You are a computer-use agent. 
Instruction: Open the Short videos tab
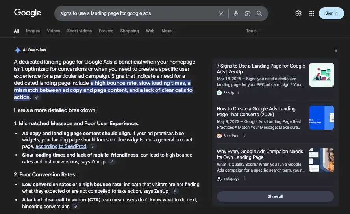pyautogui.click(x=80, y=31)
